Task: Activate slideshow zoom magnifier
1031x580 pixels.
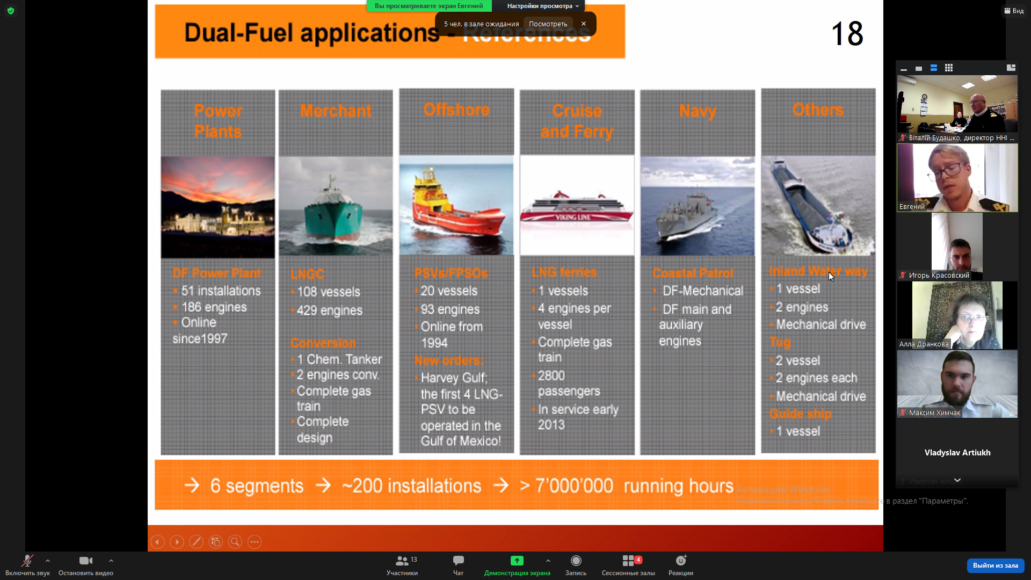Action: pos(235,542)
